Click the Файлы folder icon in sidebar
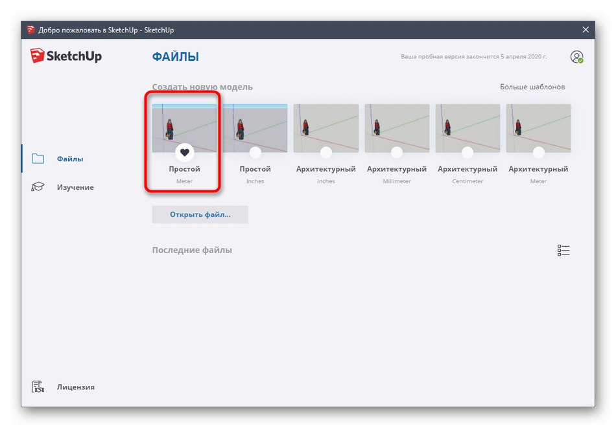Screen dimensions: 616x428 [38, 159]
